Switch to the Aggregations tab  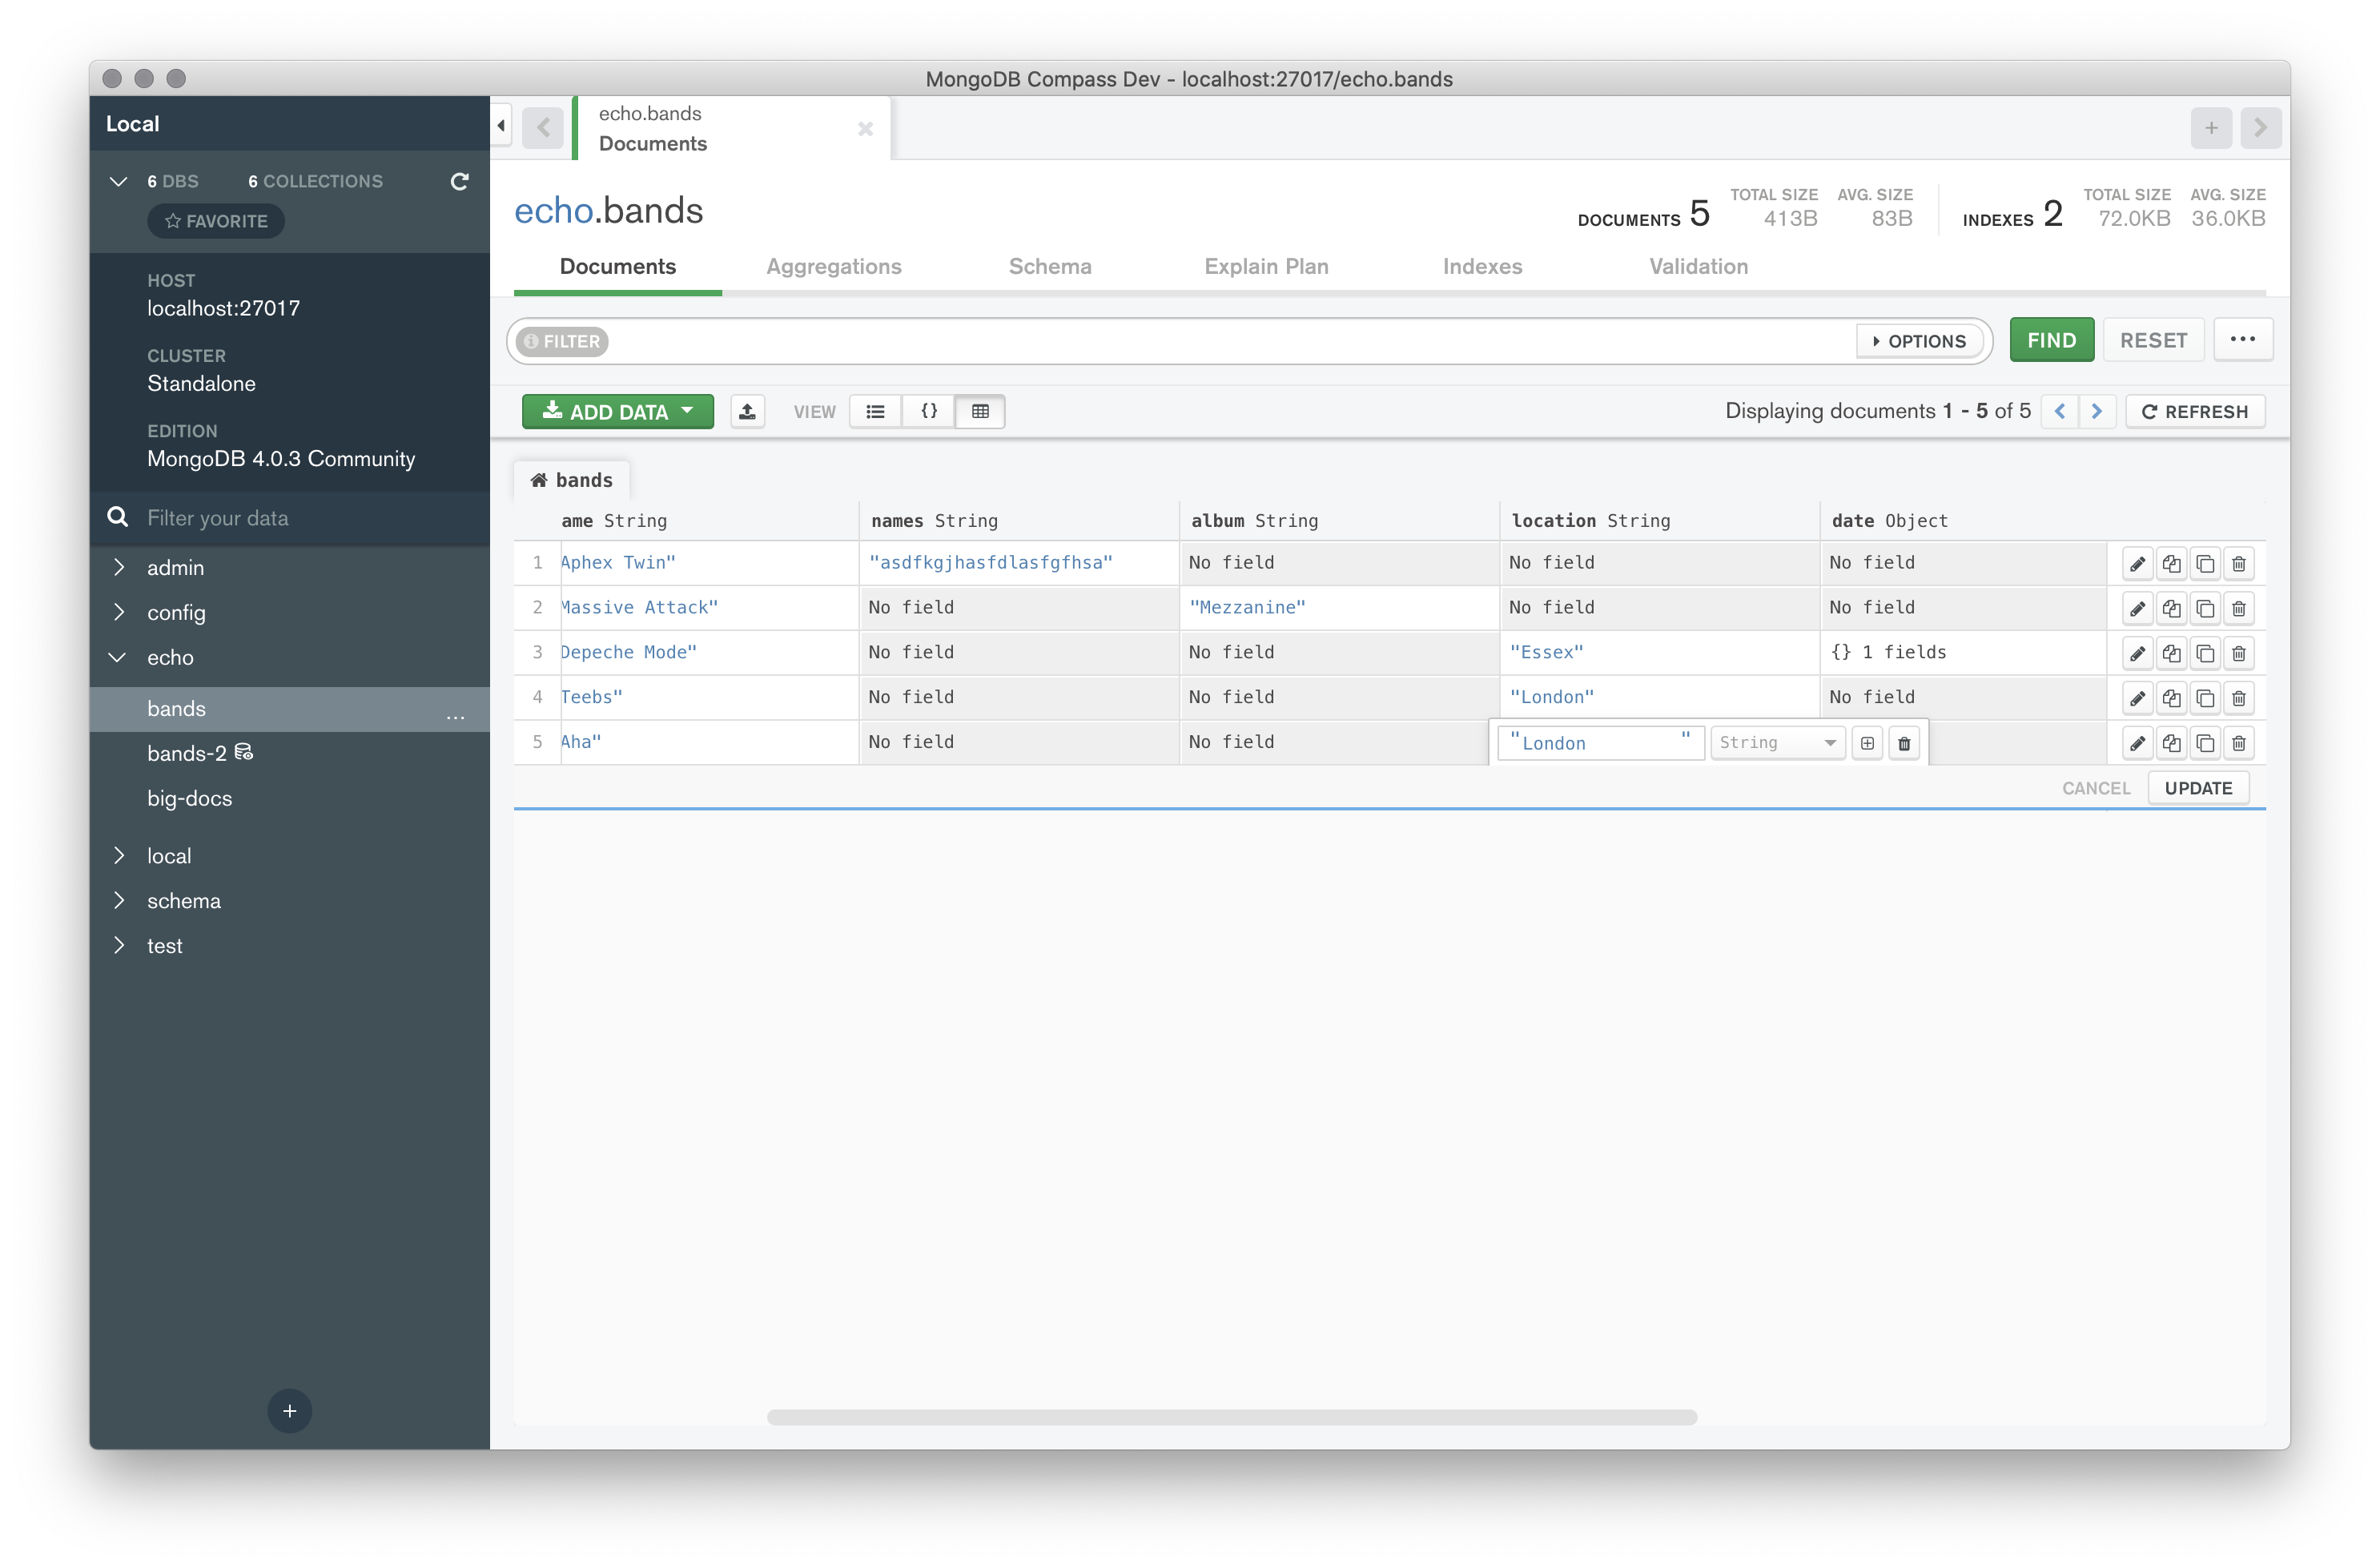[833, 267]
